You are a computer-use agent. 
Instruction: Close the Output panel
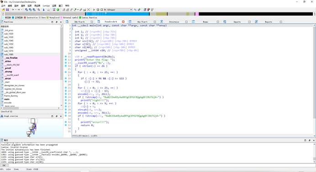[x=314, y=140]
